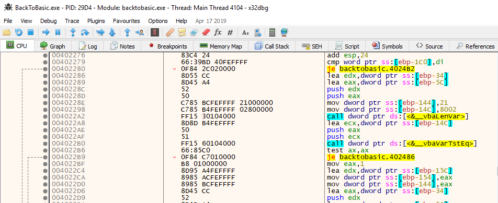The height and width of the screenshot is (203, 498).
Task: Select the 'je backtobasic.402486' instruction
Action: (371, 157)
